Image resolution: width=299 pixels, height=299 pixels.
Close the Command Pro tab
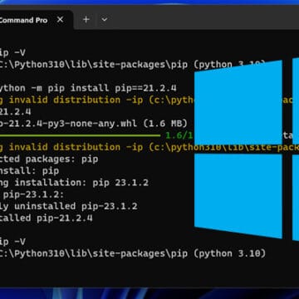pos(60,20)
